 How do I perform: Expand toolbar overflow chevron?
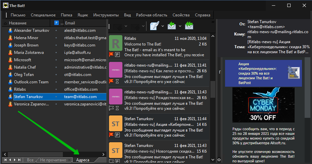pos(213,22)
